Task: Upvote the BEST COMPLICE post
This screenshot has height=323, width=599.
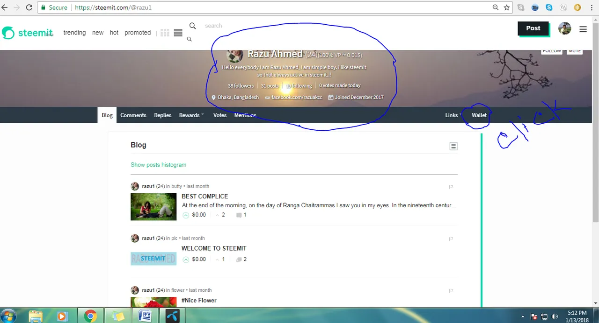Action: coord(186,215)
